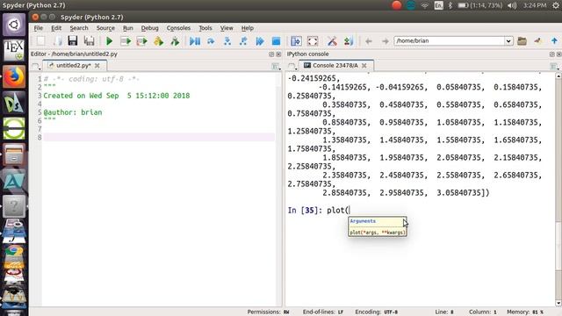This screenshot has height=316, width=562.
Task: Change to parent directory arrow
Action: coord(554,41)
